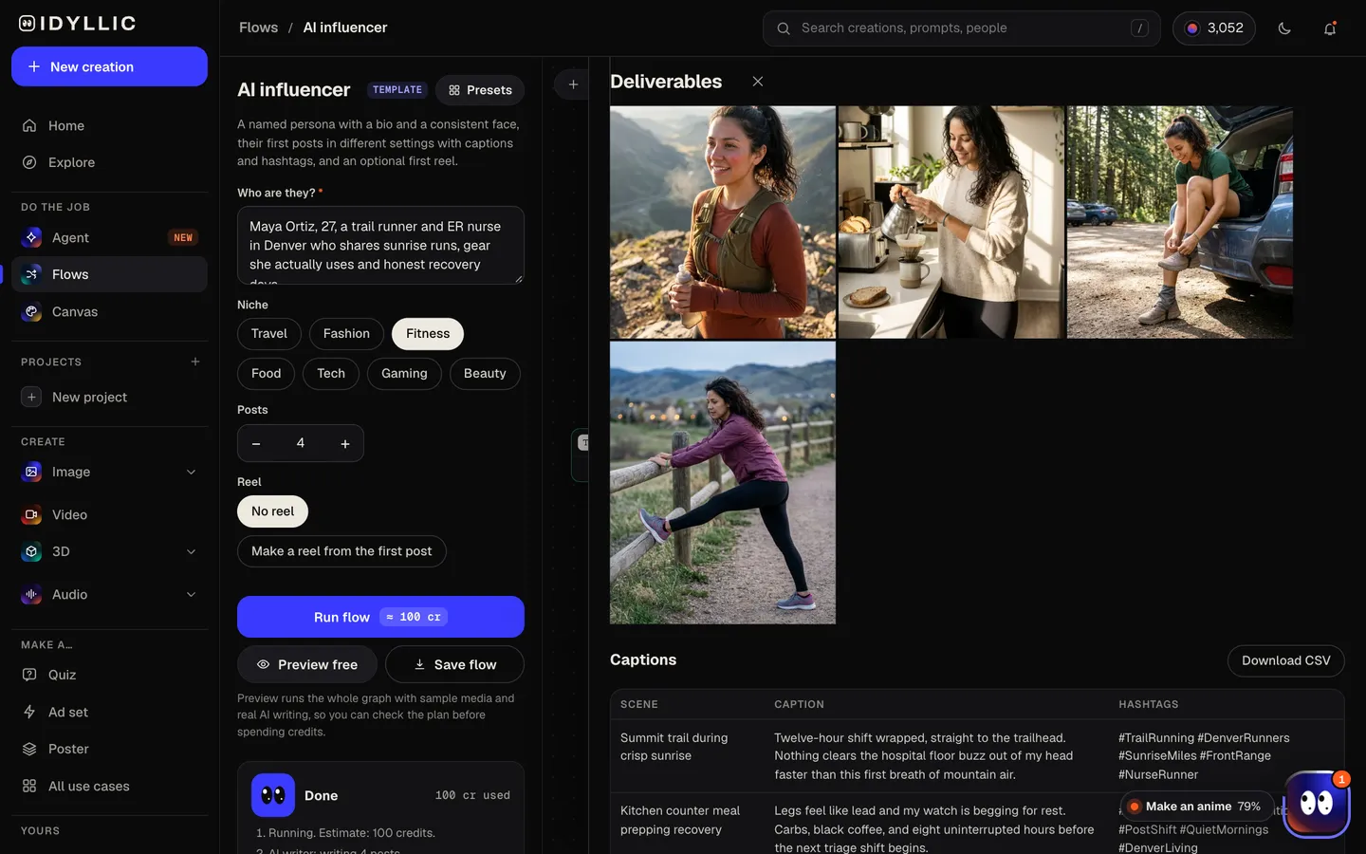Open the googly-eyed assistant chat bubble
1366x854 pixels.
[x=1316, y=804]
